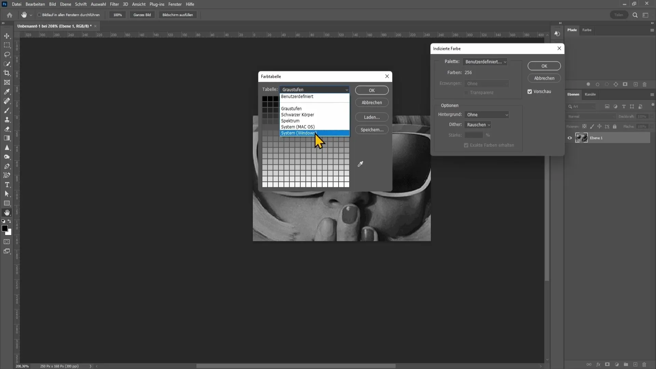This screenshot has width=656, height=369.
Task: Select the Eyedropper tool in toolbar
Action: pyautogui.click(x=7, y=92)
